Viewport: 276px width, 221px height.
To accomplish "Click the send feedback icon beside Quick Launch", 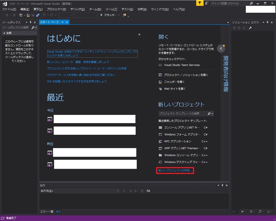I will pos(207,3).
